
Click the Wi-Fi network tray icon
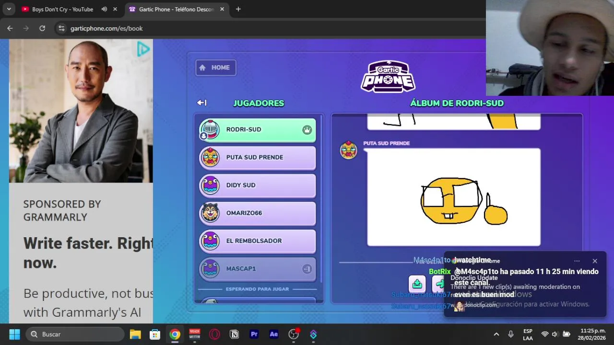(x=544, y=334)
